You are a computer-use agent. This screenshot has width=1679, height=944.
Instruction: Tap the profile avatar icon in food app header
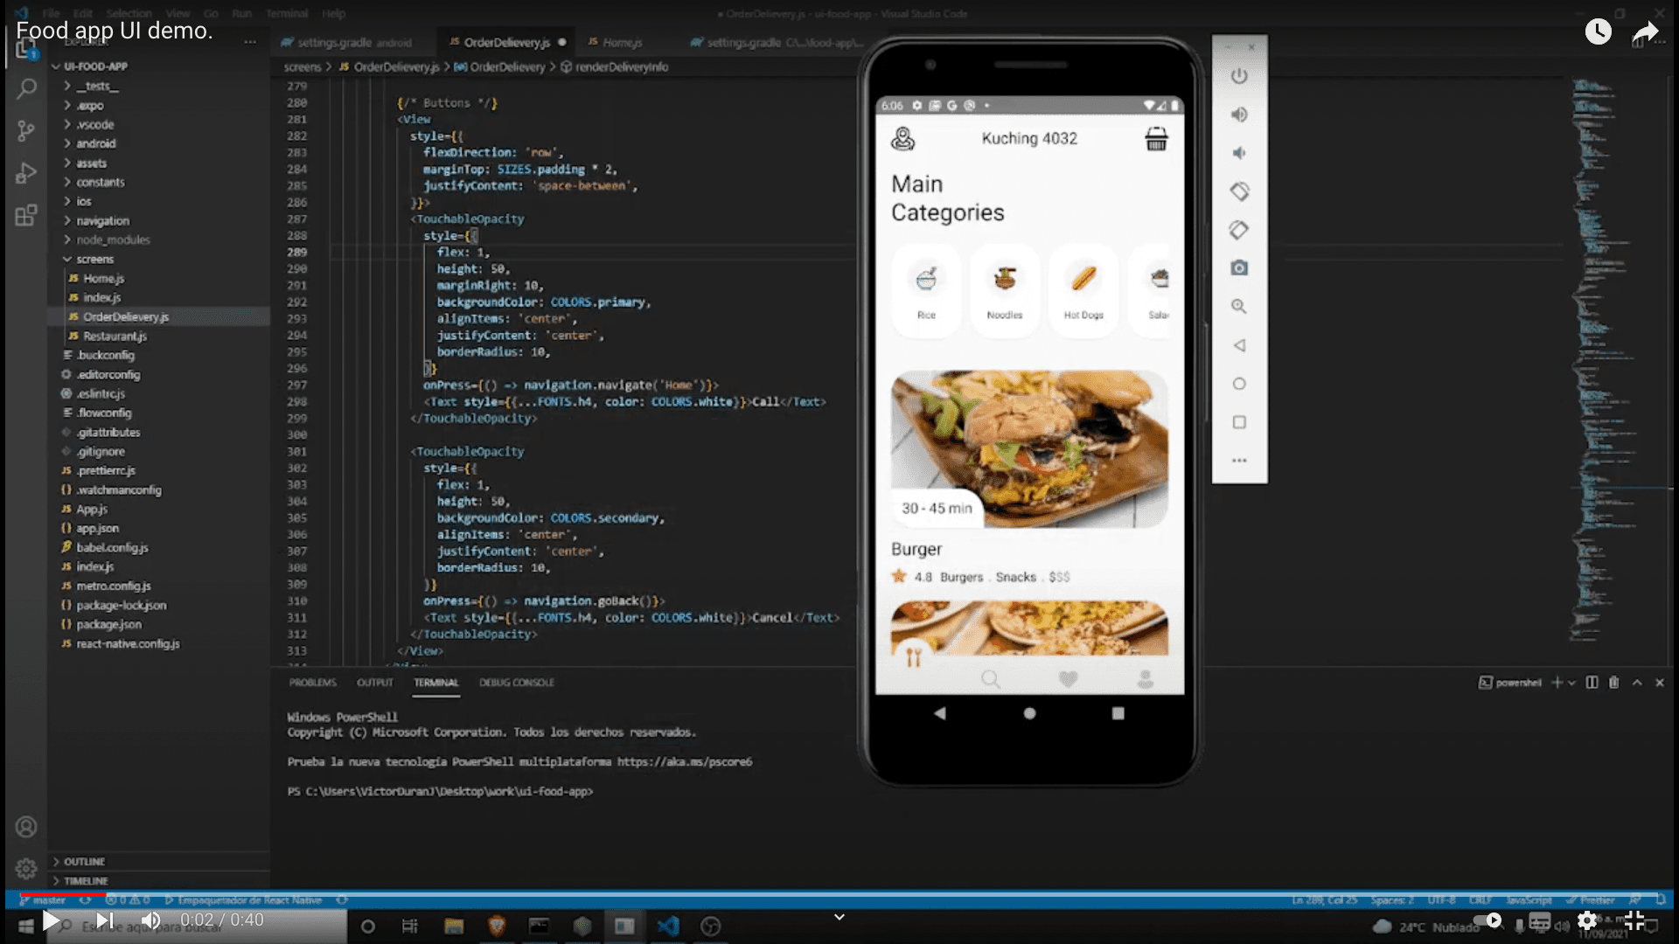point(902,139)
